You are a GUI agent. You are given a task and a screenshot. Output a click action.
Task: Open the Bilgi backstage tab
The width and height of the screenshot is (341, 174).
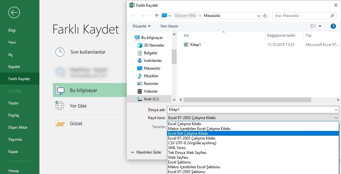(12, 30)
